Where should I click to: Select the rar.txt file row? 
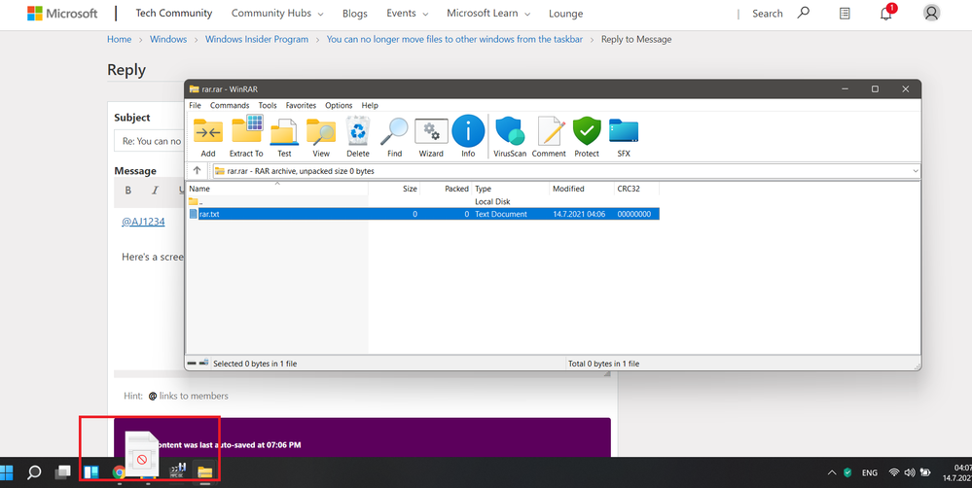coord(423,214)
